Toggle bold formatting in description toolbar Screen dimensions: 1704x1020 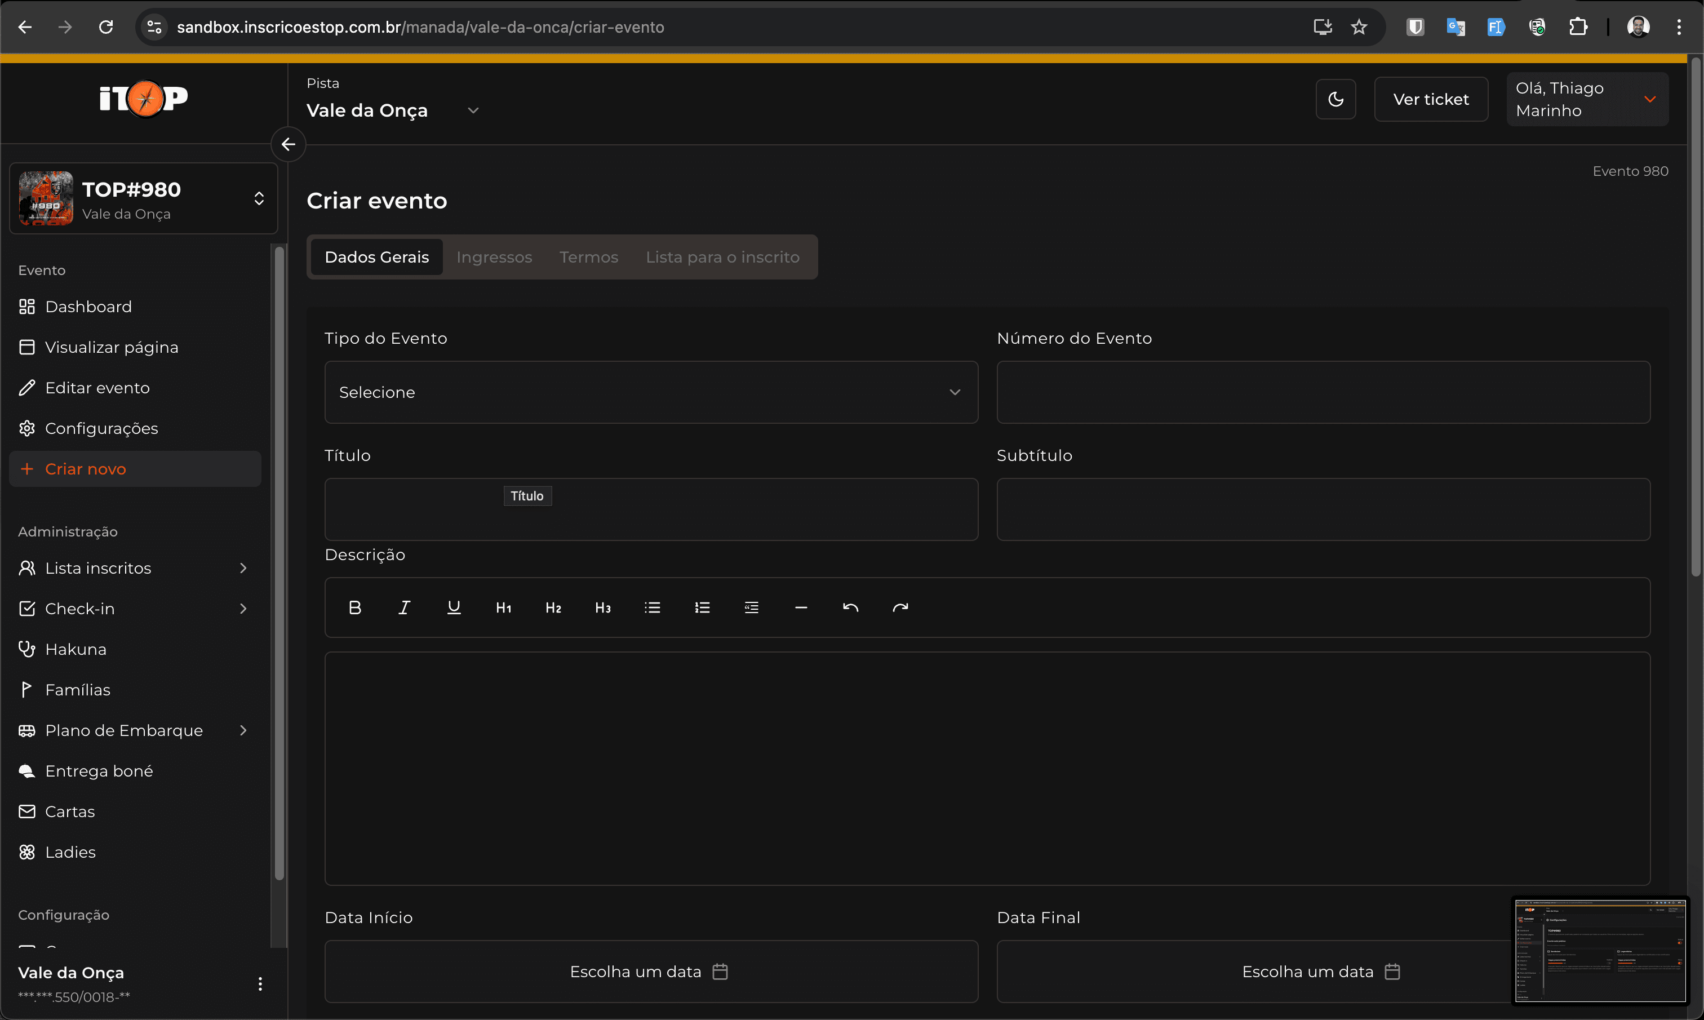[x=354, y=607]
